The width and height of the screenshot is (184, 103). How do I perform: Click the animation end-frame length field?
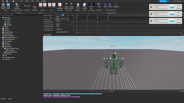(72, 15)
